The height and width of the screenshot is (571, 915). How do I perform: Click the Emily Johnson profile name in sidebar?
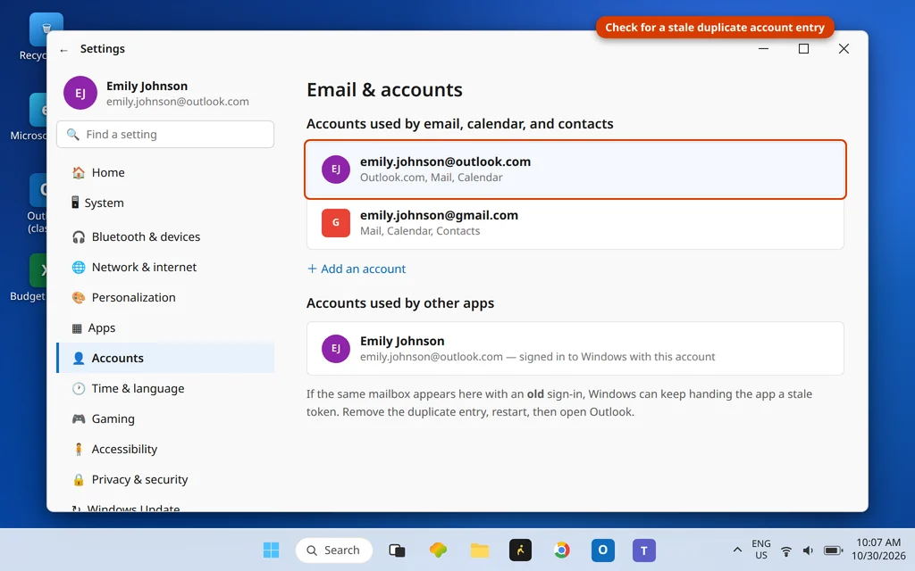point(147,87)
